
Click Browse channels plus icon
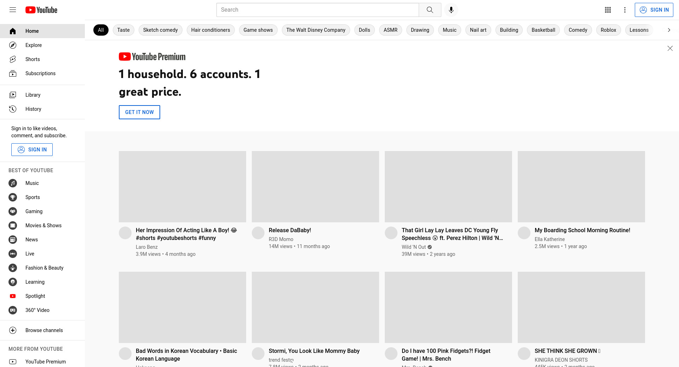13,330
